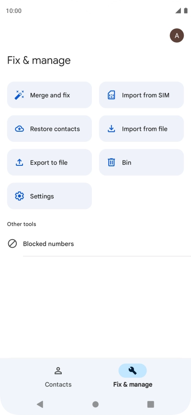Screen dimensions: 191x415
Task: Tap the magic wand Merge and fix icon
Action: (19, 95)
